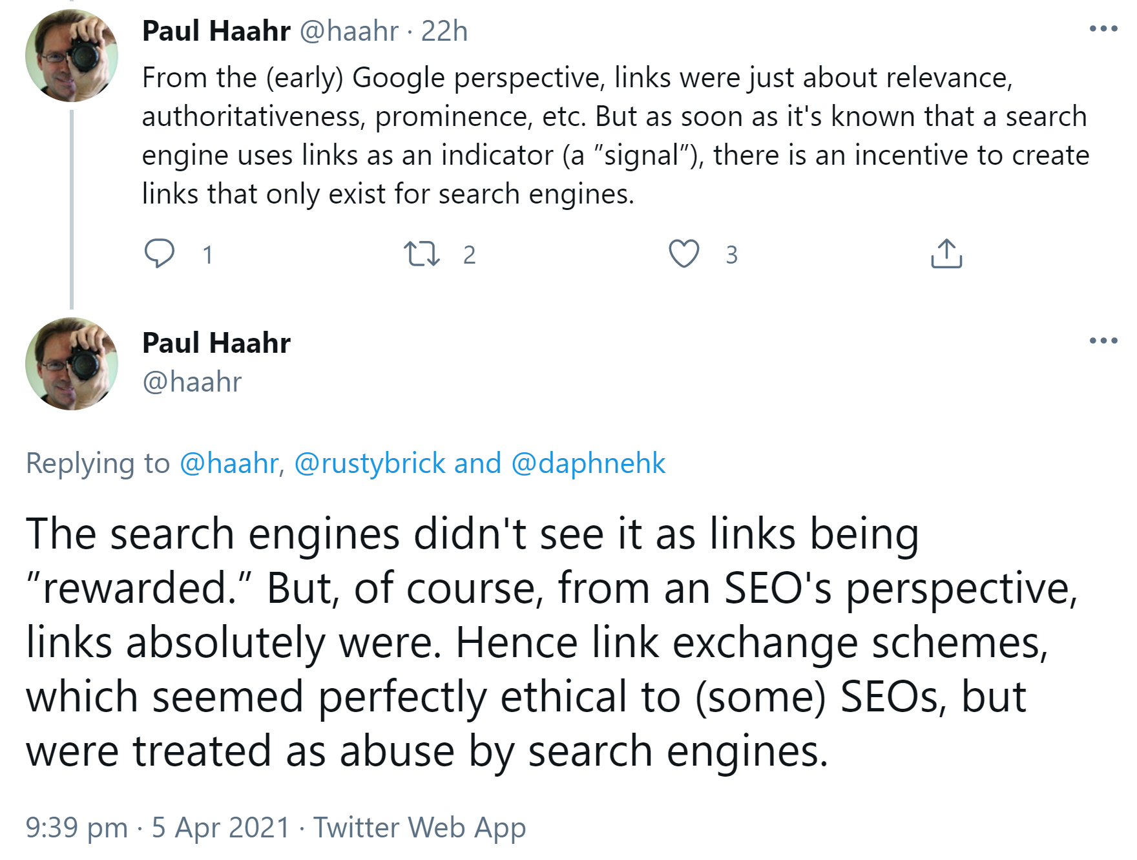Image resolution: width=1137 pixels, height=860 pixels.
Task: Visit the @daphnehk profile link
Action: click(588, 463)
